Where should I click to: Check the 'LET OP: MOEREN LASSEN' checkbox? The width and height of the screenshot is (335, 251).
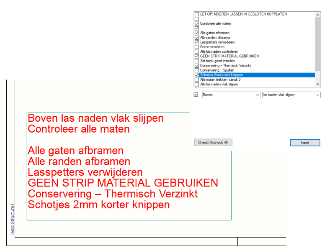point(197,14)
